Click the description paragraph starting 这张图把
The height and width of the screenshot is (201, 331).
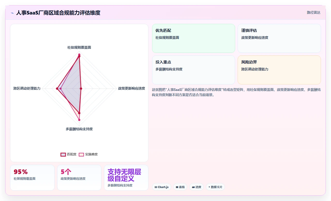coord(236,92)
